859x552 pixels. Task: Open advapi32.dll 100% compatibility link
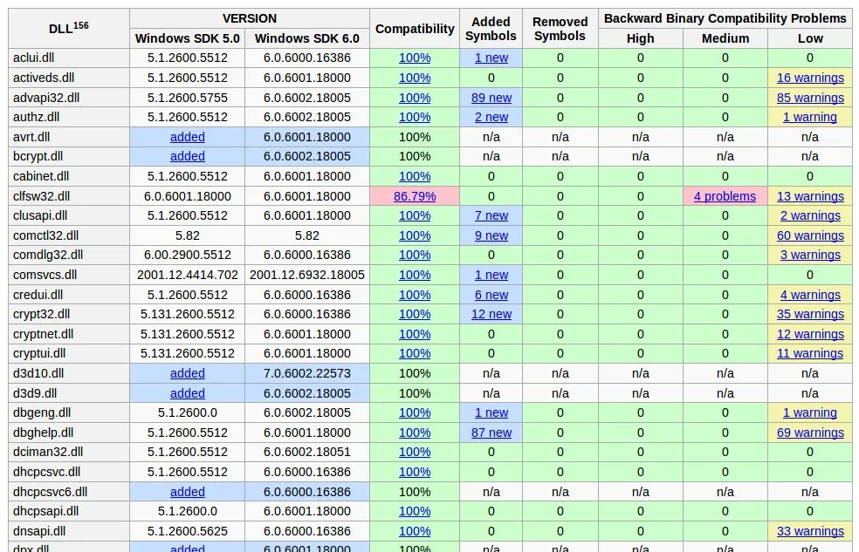pos(415,98)
